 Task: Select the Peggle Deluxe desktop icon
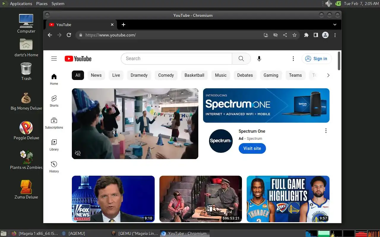[26, 130]
